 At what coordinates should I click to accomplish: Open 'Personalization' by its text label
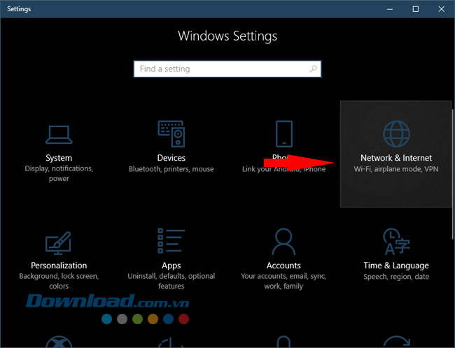[59, 266]
